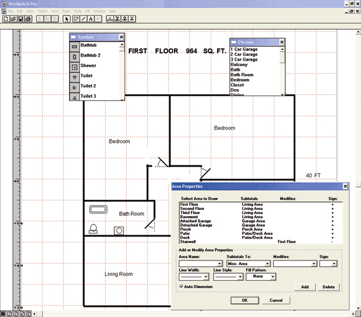Click the Add button
The height and width of the screenshot is (317, 361).
point(305,287)
